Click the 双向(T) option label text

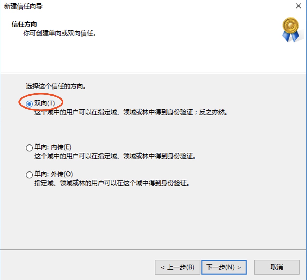[45, 103]
